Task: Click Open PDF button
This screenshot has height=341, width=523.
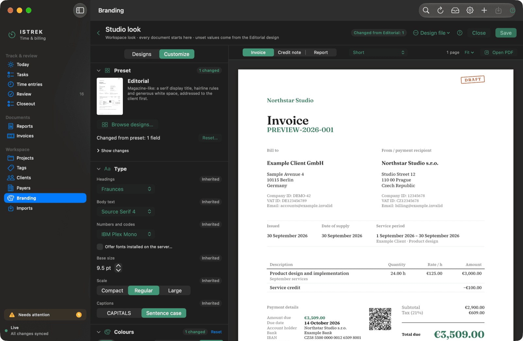Action: [499, 52]
